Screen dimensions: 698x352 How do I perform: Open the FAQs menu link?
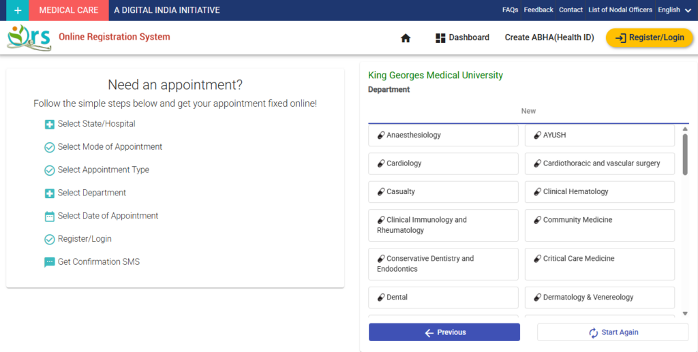[510, 10]
